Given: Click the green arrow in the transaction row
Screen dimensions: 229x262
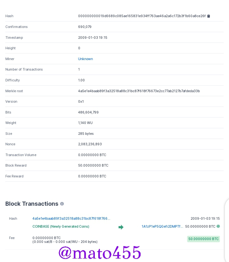Looking at the screenshot, I should (x=121, y=227).
